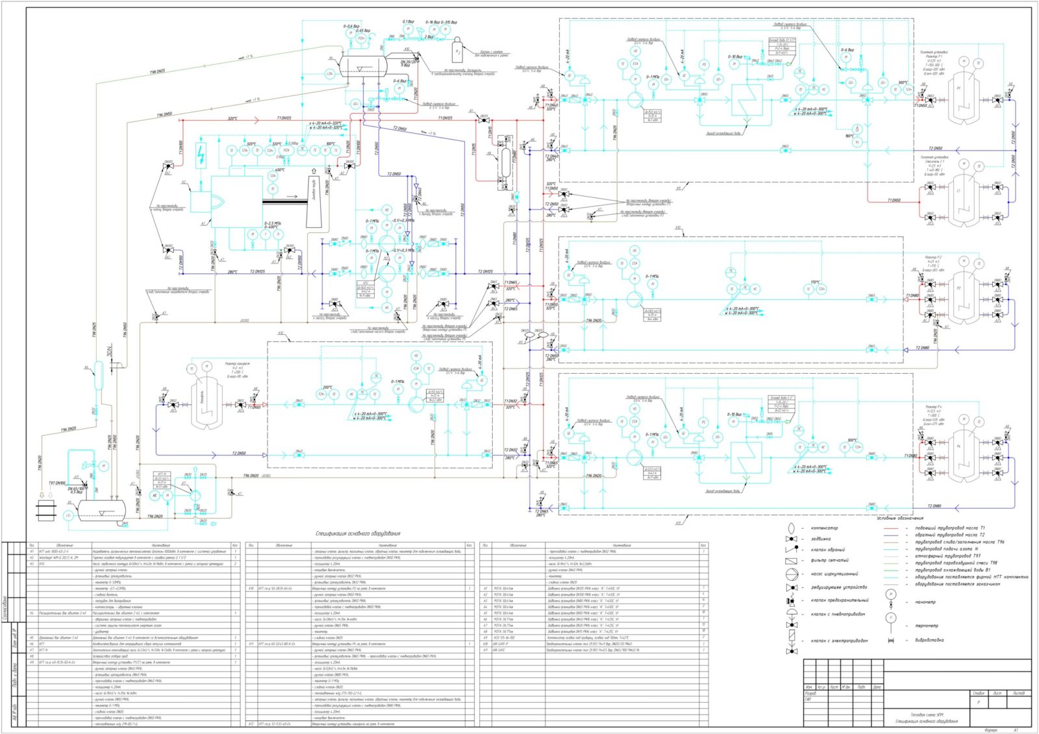Image resolution: width=1039 pixels, height=734 pixels.
Task: Click the red T1 supply line sample
Action: (x=891, y=528)
